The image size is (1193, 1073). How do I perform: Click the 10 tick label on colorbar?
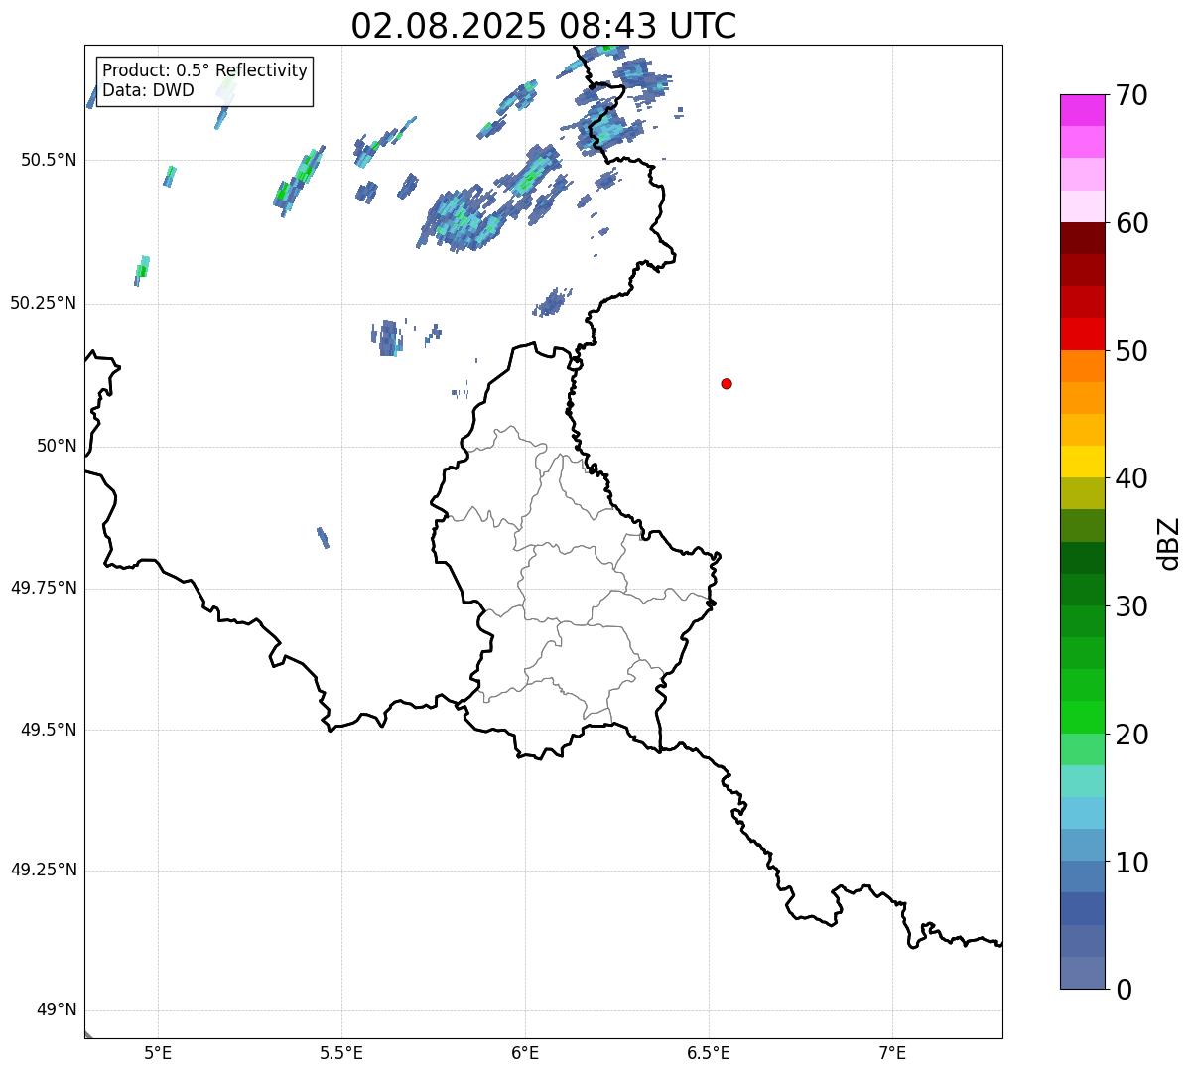[1131, 862]
